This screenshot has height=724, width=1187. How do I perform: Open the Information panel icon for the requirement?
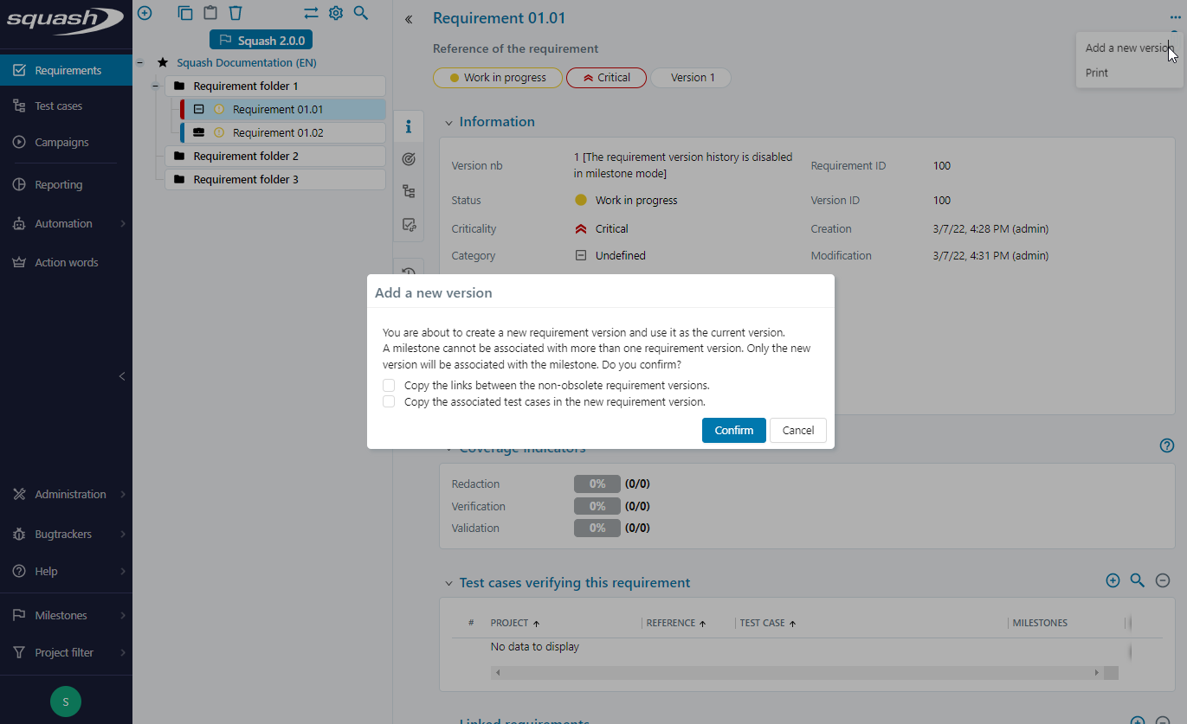409,126
